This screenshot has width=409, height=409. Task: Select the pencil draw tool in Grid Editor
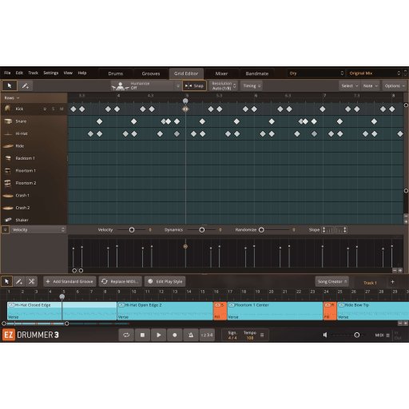pyautogui.click(x=26, y=85)
